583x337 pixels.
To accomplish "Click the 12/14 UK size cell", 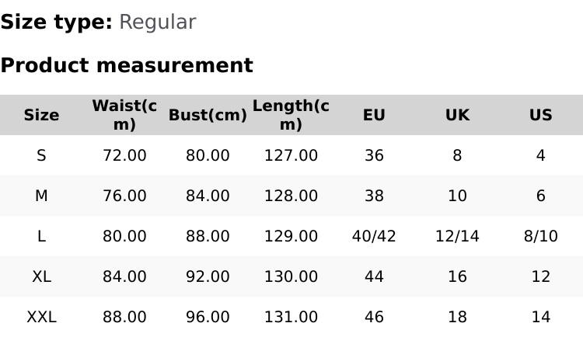I will coord(457,236).
